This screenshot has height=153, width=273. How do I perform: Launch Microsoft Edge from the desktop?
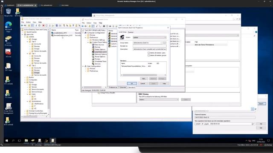(x=8, y=27)
